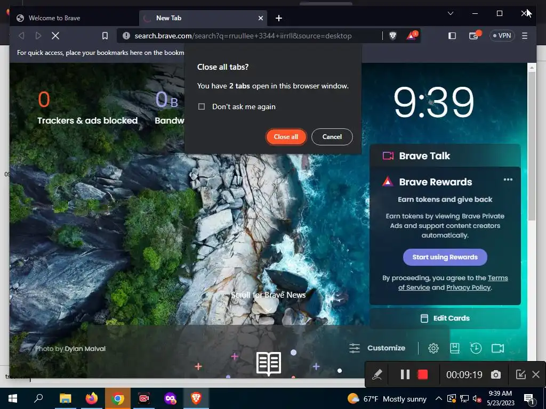Viewport: 546px width, 409px height.
Task: Click photo credit Dylan Malval link
Action: coord(85,349)
